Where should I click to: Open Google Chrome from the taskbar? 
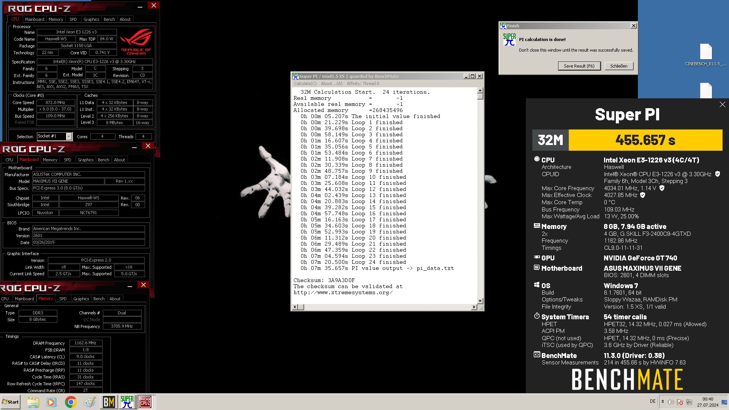coord(71,402)
